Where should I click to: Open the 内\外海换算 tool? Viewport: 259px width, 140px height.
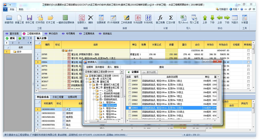click(x=113, y=18)
